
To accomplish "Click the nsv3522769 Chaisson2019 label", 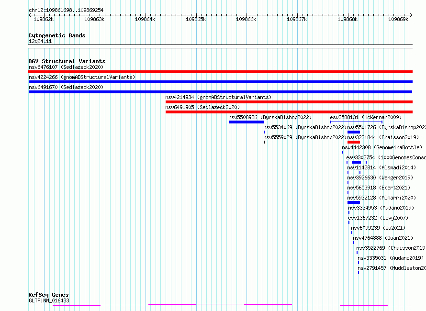I will click(x=391, y=248).
